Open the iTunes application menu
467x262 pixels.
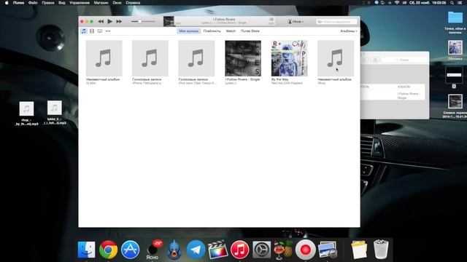pos(18,3)
